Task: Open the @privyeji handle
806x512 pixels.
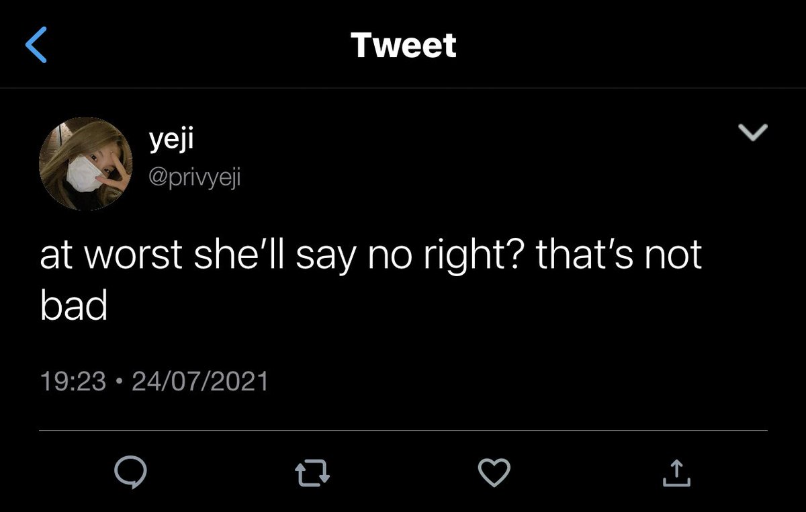Action: click(193, 177)
